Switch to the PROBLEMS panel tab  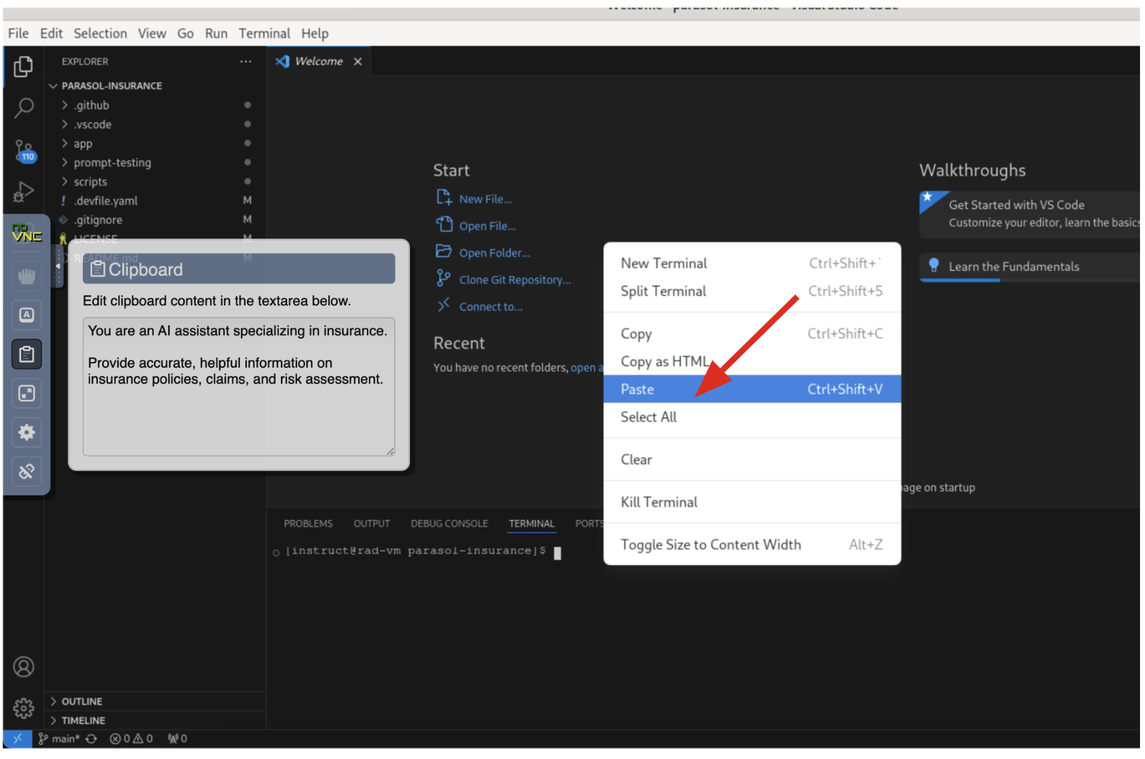(x=308, y=523)
